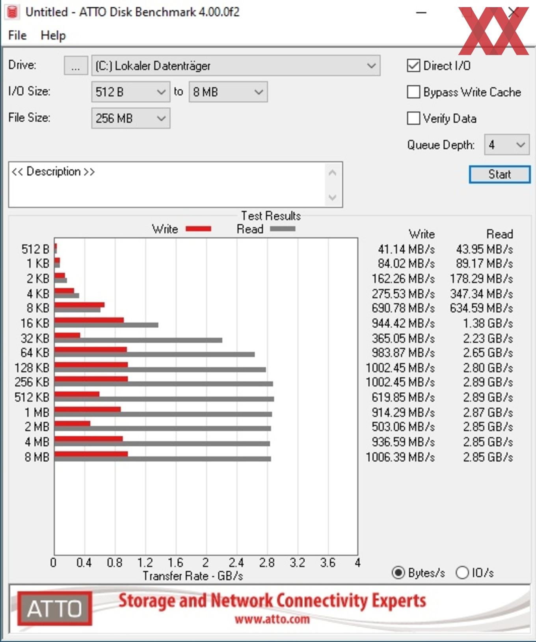Click the 64 KB read value 2.65 GB/s
This screenshot has height=642, width=536.
[488, 353]
